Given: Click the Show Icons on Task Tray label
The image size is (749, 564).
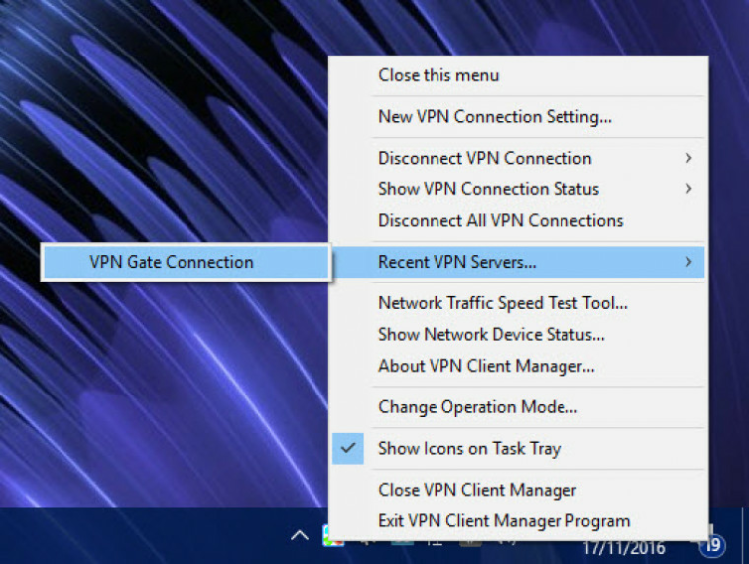Looking at the screenshot, I should pyautogui.click(x=469, y=449).
